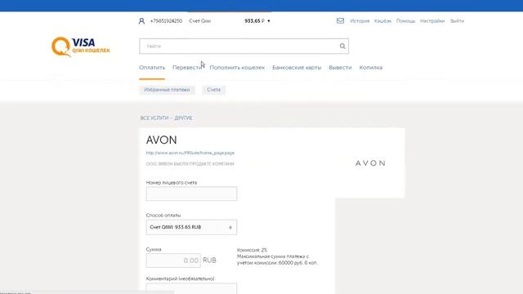Screen dimensions: 523x294
Task: Click the ДРУГИЕ breadcrumb link
Action: (183, 118)
